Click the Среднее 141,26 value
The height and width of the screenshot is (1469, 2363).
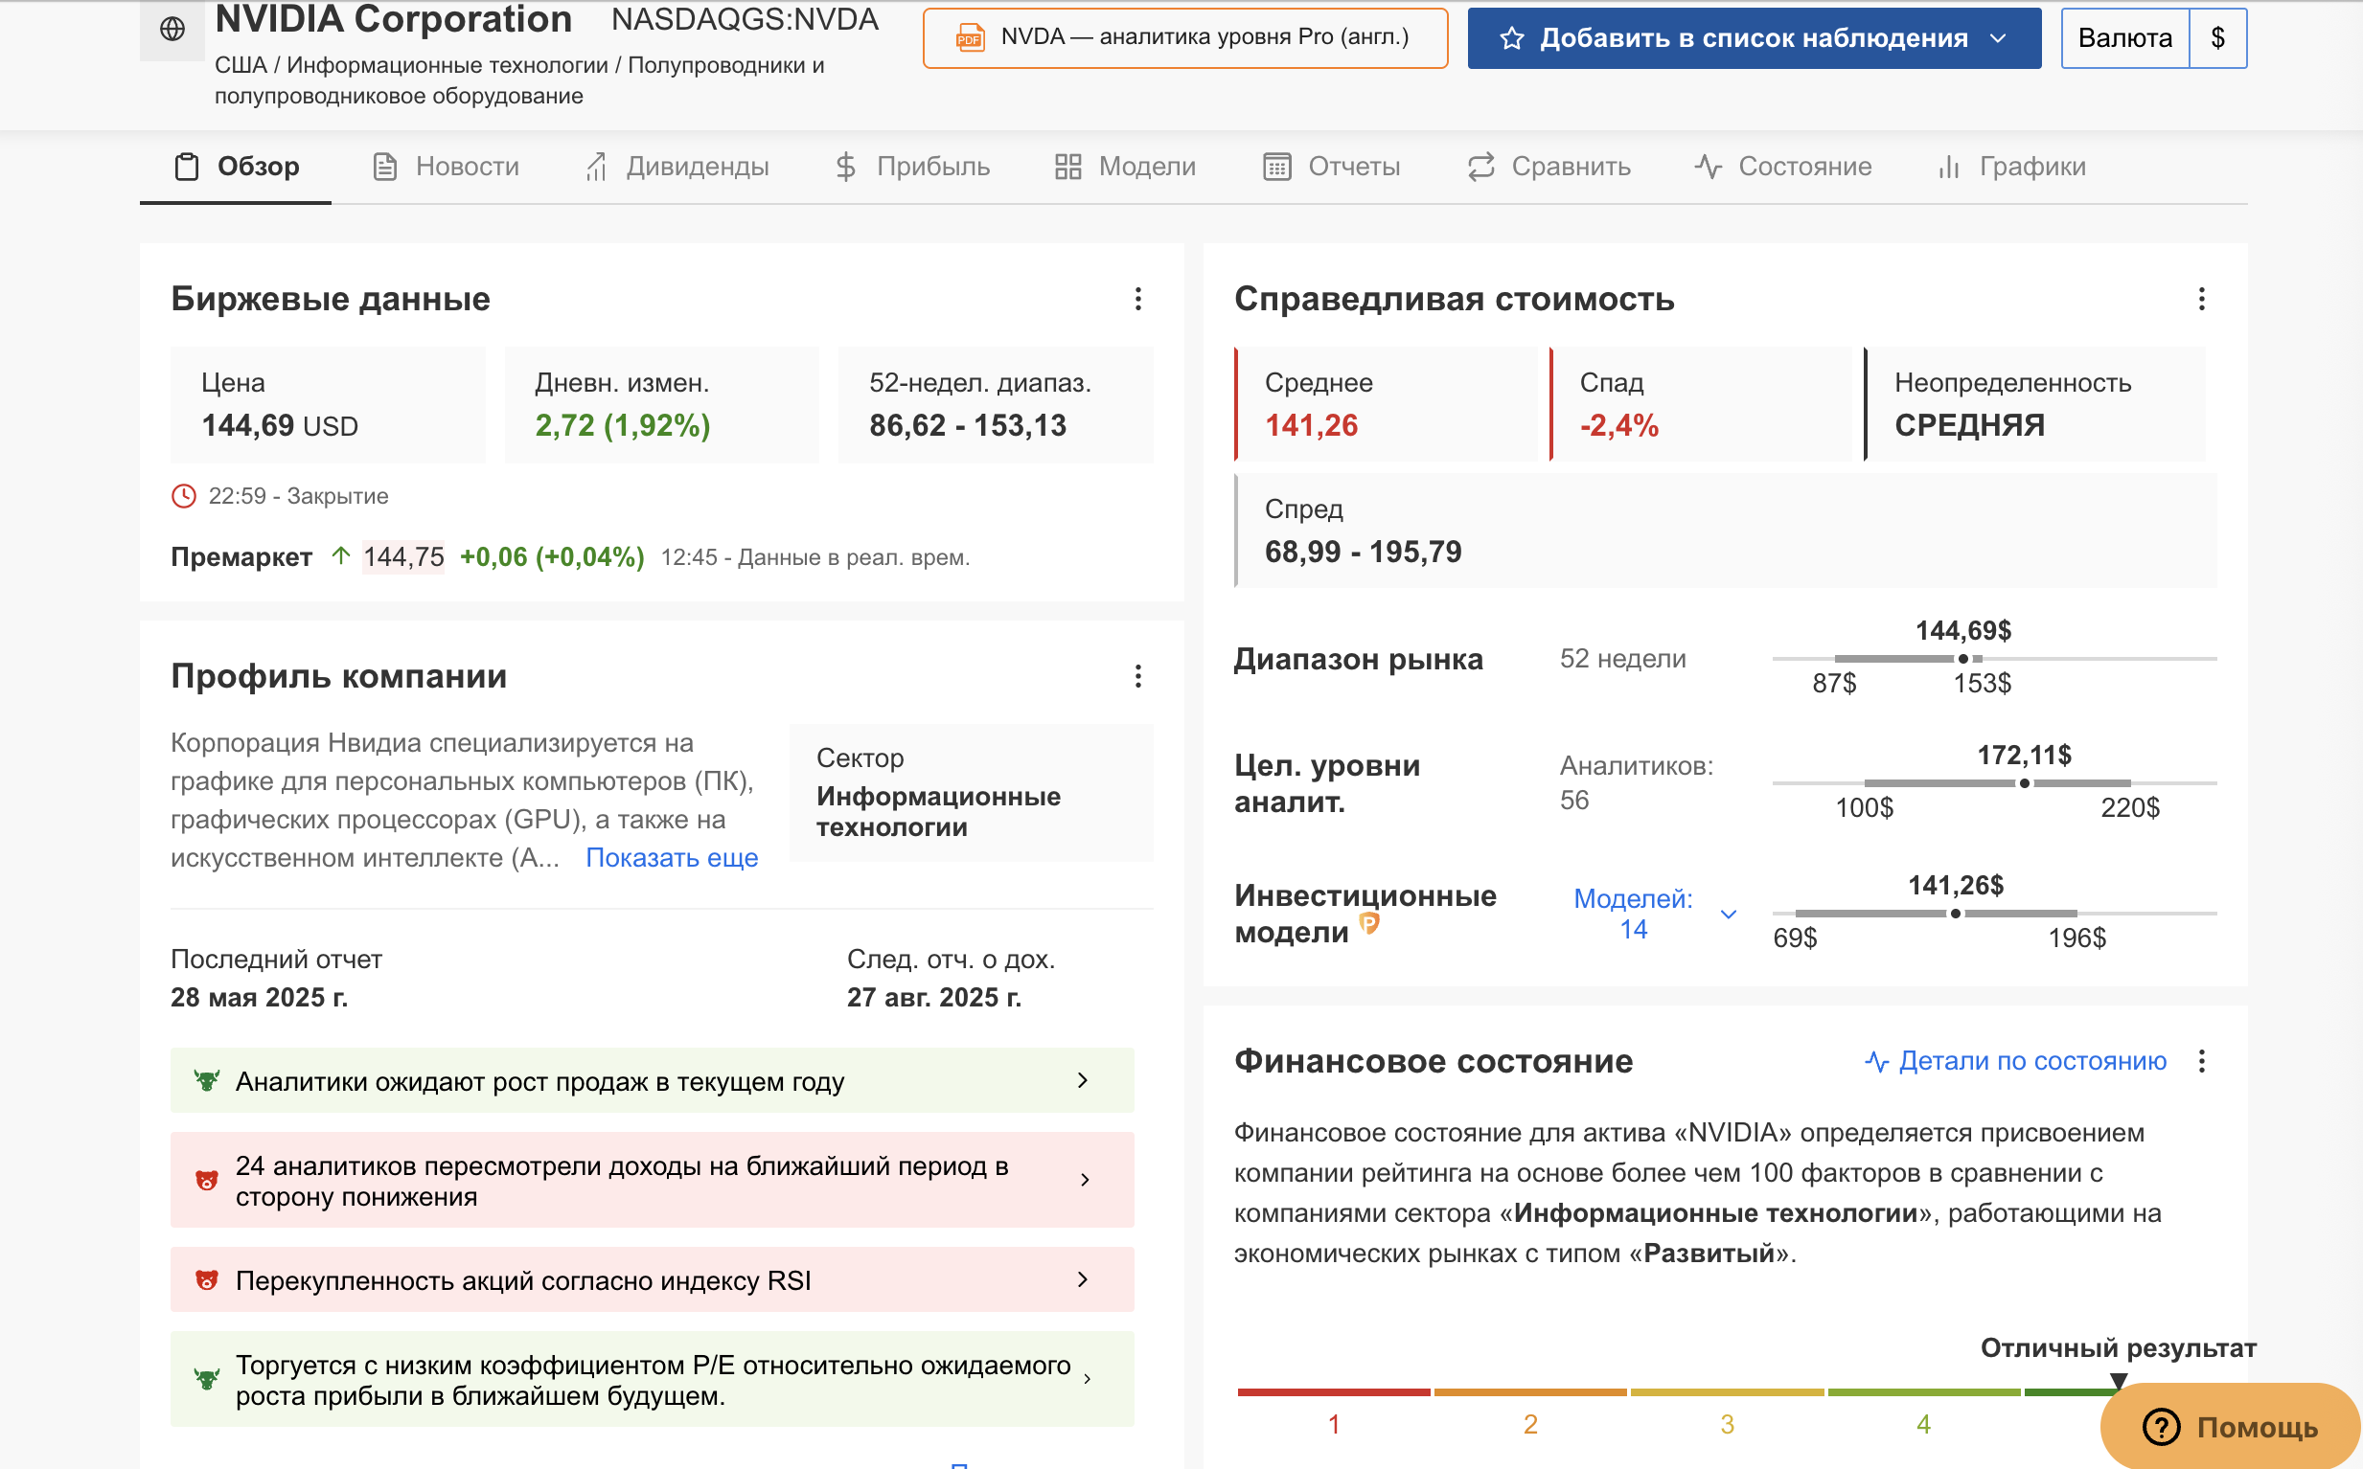(1311, 425)
